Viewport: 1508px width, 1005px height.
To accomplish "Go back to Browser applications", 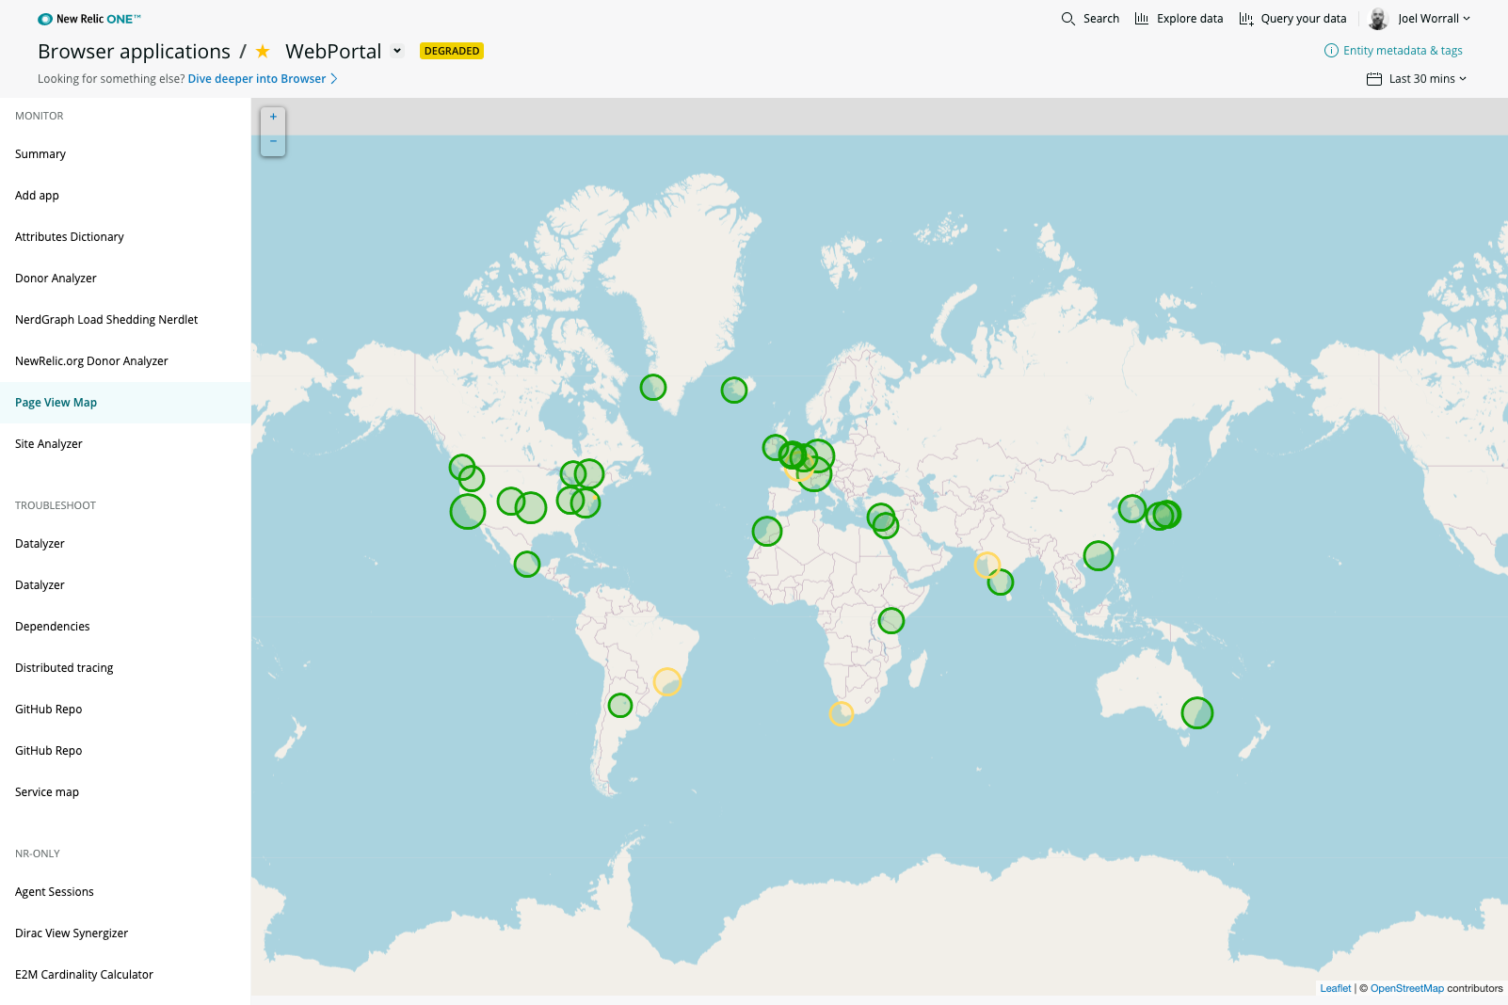I will (134, 51).
